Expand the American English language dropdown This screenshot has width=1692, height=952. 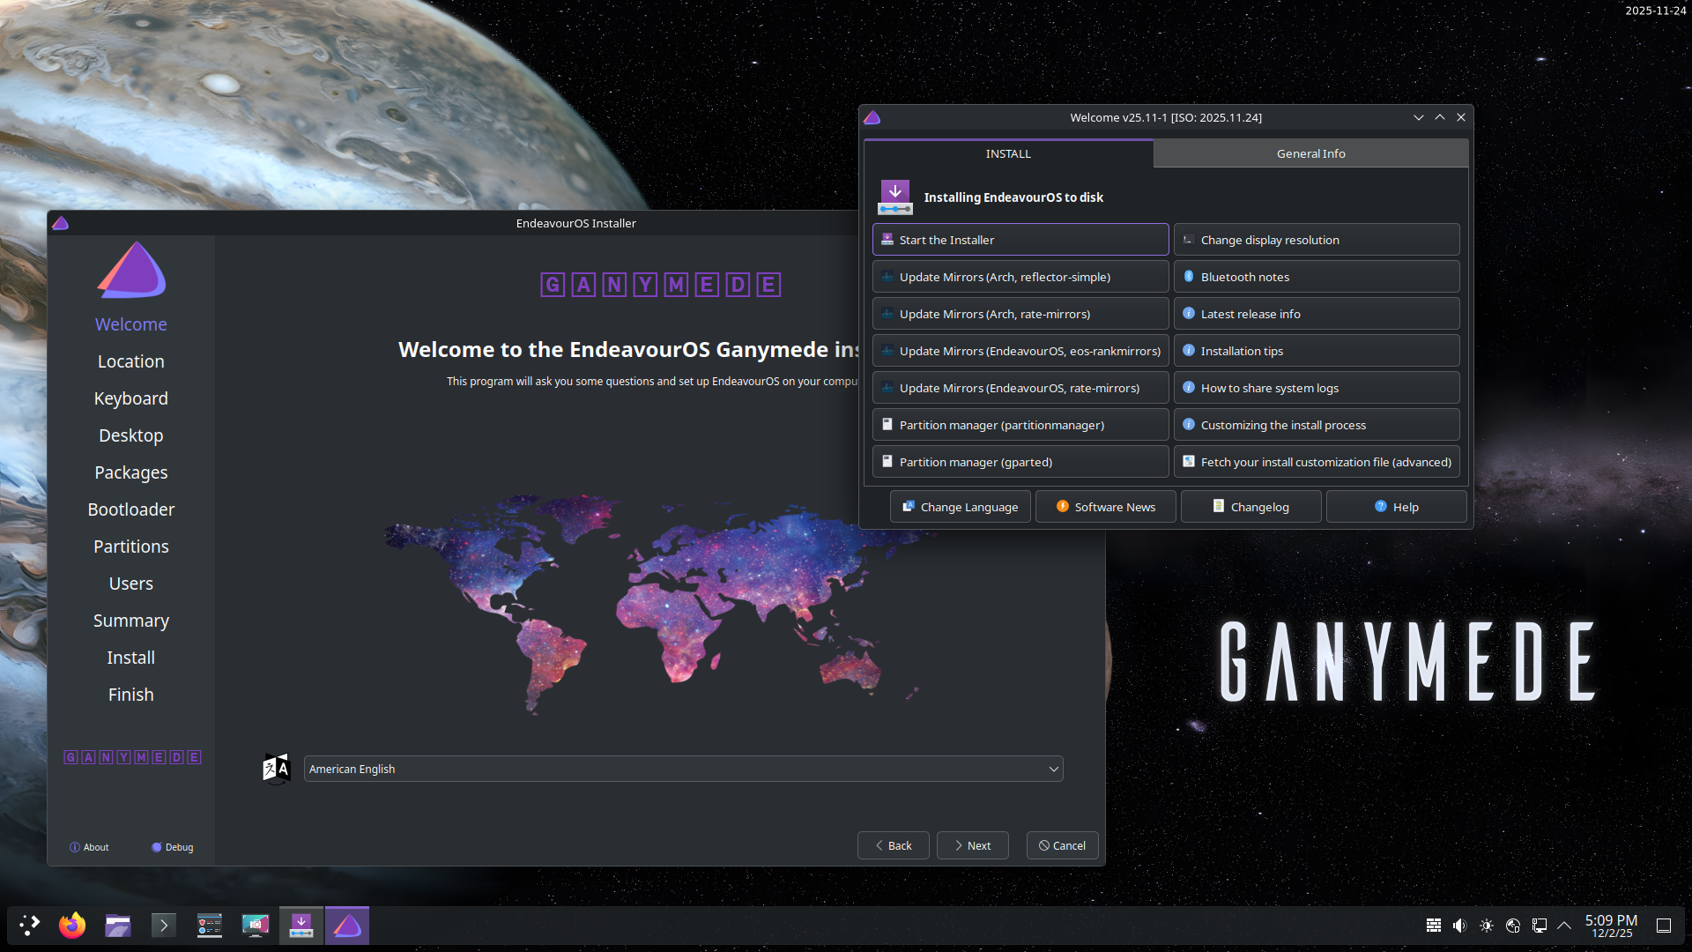[x=683, y=769]
